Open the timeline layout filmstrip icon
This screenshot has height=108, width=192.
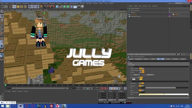click(125, 88)
